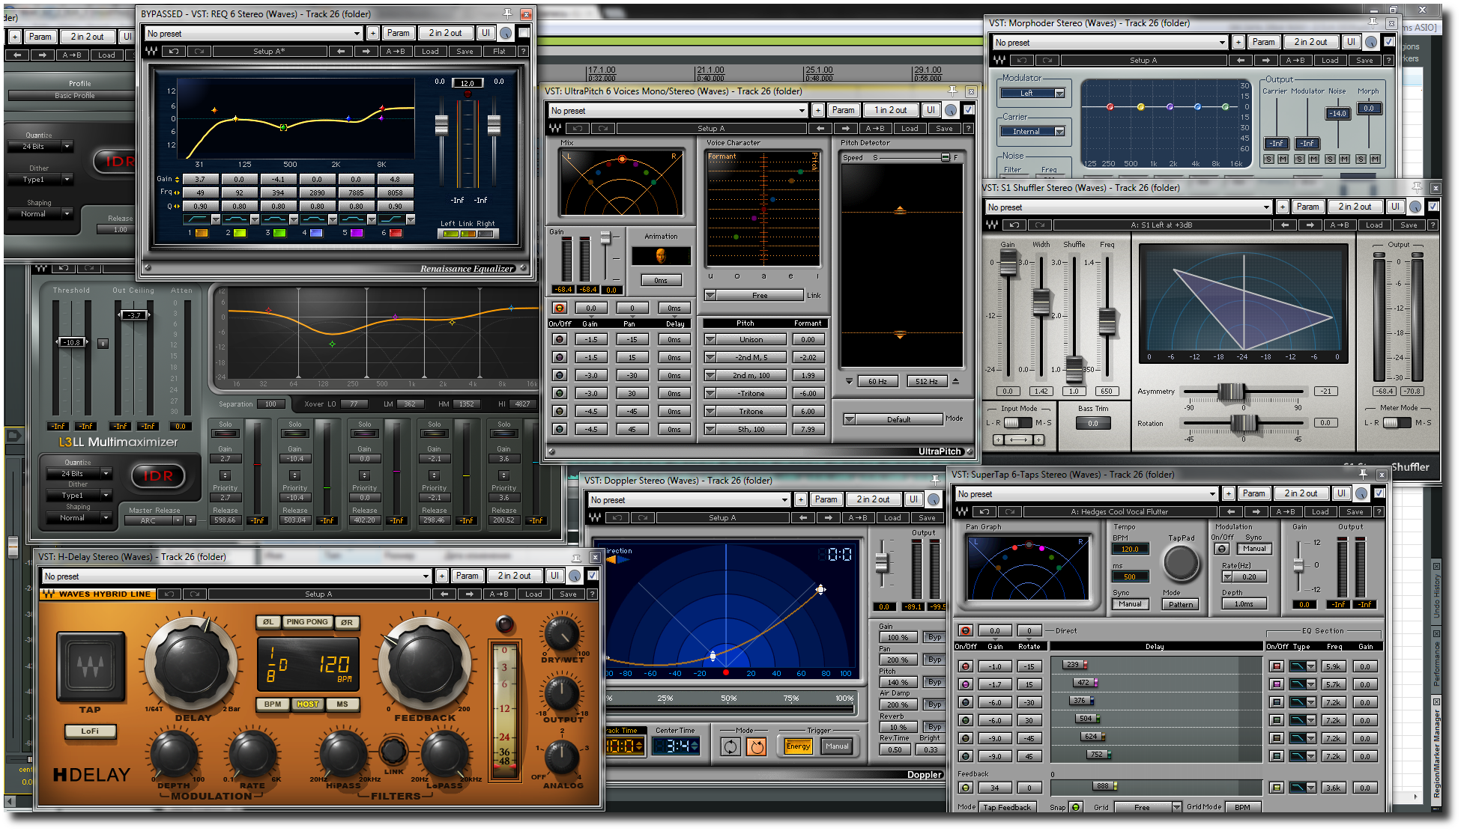
Task: Toggle the H-Delay plugin bypass checkbox
Action: (x=593, y=576)
